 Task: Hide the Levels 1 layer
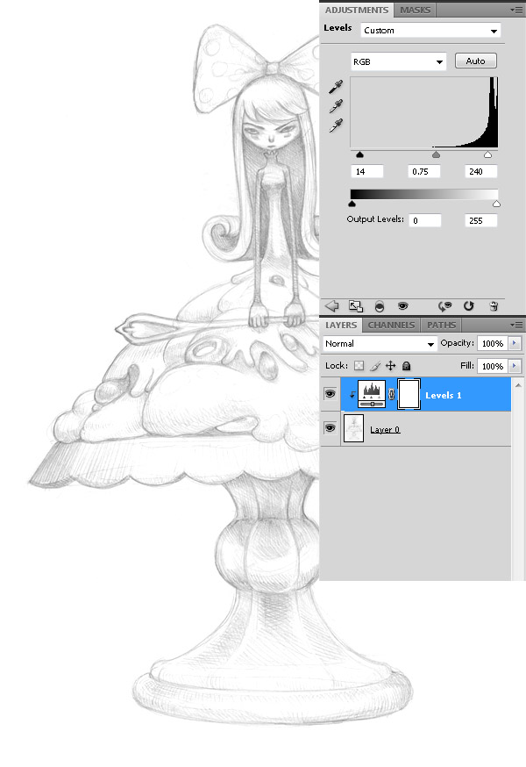(331, 395)
